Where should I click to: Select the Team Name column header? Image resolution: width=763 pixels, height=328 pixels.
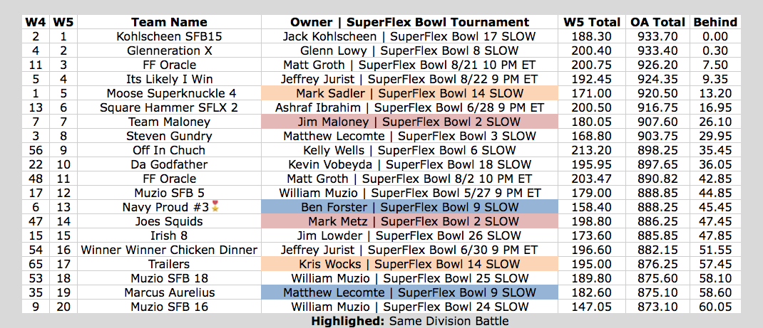click(x=169, y=22)
